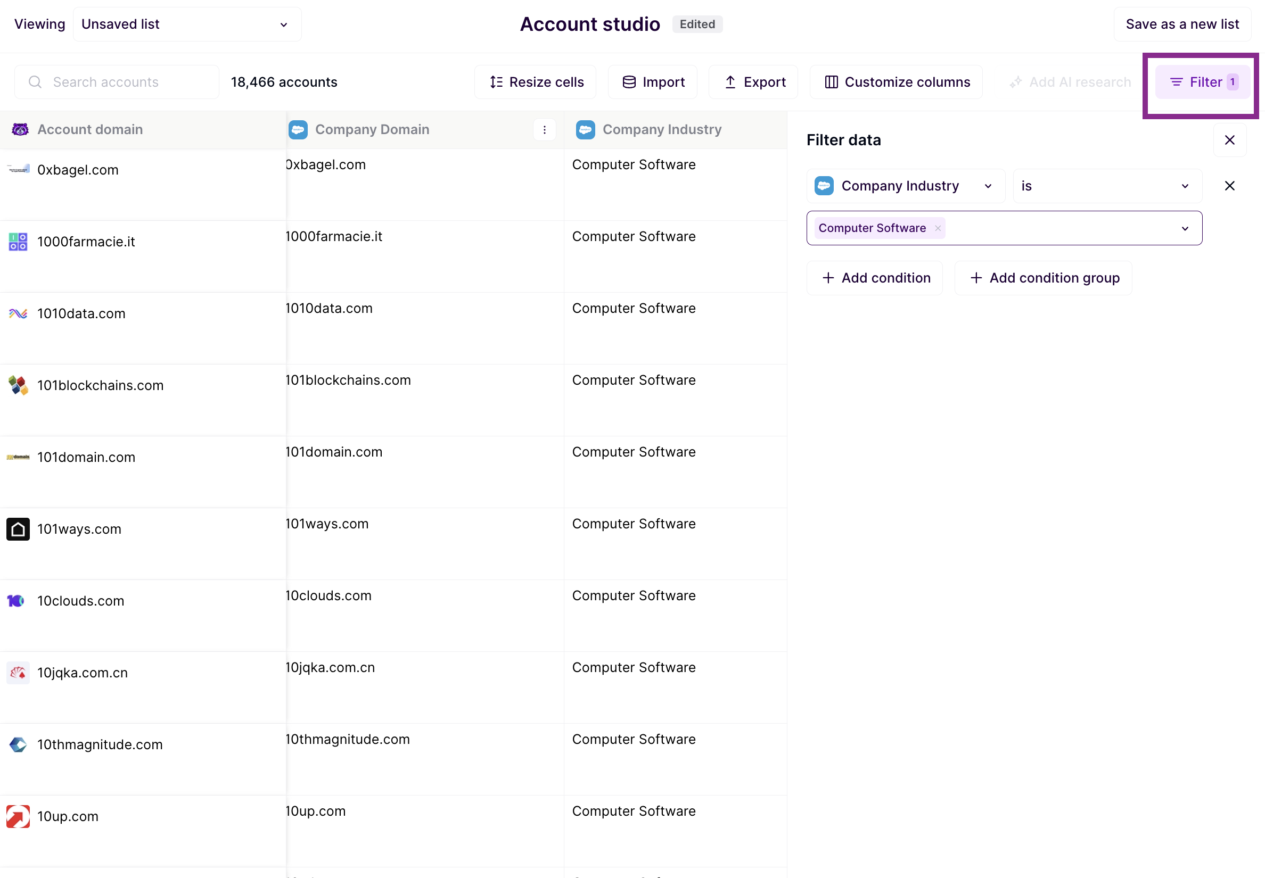Click the 10clouds.com company favicon
Image resolution: width=1265 pixels, height=878 pixels.
[17, 601]
